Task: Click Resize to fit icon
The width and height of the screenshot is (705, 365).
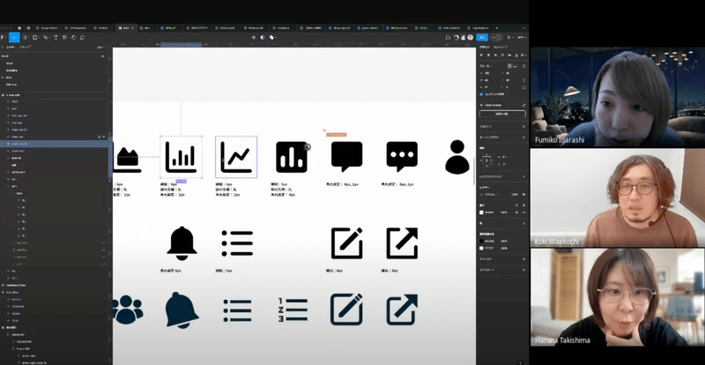Action: click(523, 66)
